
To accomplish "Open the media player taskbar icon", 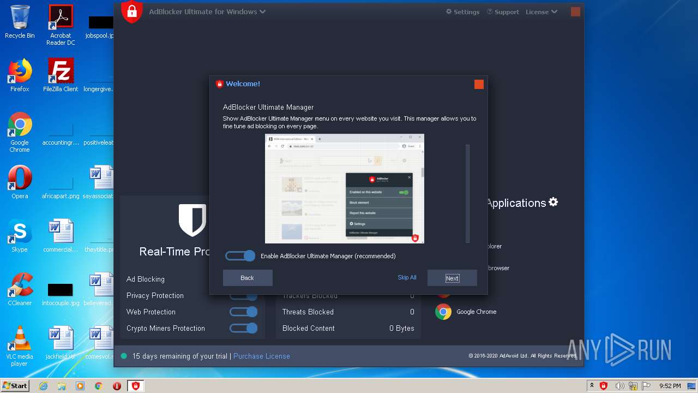I will pos(80,386).
